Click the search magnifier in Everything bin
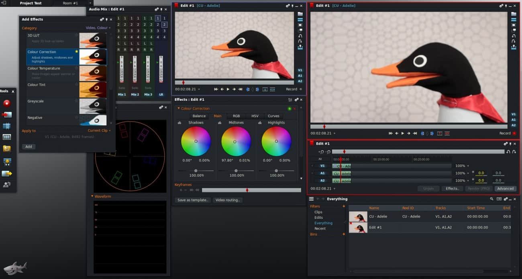Viewport: 522px width, 279px height. tap(491, 199)
